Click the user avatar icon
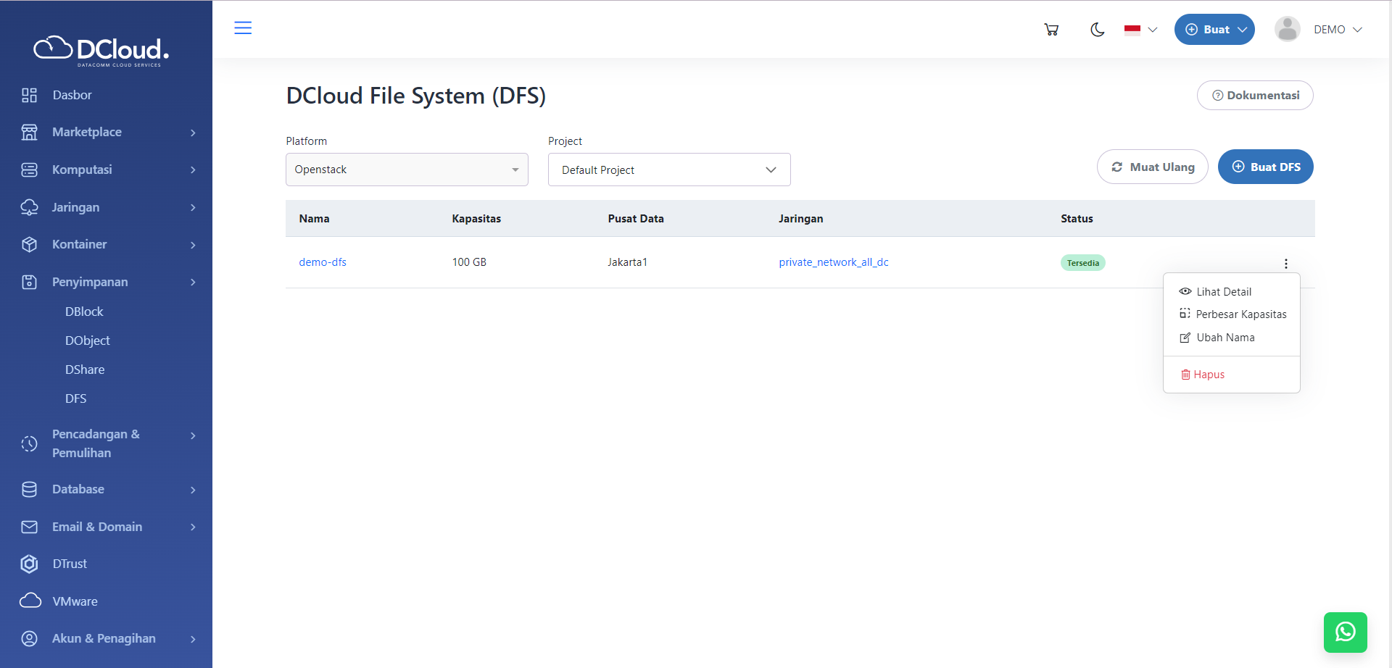Screen dimensions: 1392x668 [x=1287, y=30]
